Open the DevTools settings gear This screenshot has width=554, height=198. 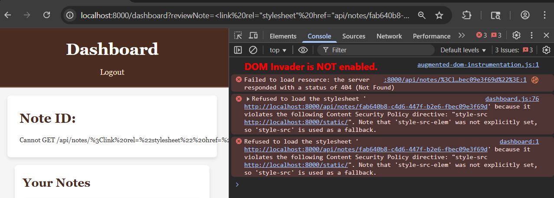coord(516,35)
